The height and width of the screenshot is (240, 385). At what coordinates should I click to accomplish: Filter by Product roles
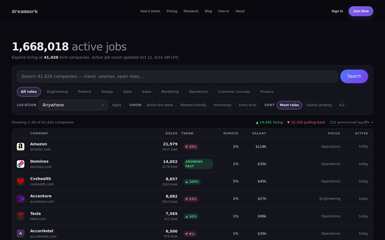click(84, 92)
